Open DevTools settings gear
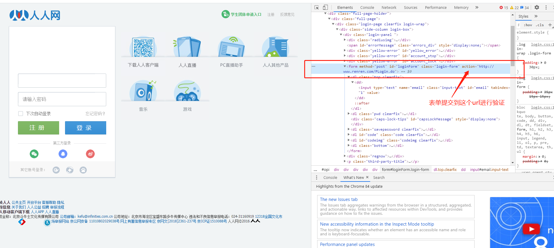This screenshot has height=248, width=554. point(537,7)
